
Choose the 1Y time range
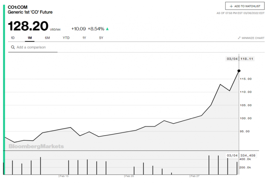[x=84, y=38]
